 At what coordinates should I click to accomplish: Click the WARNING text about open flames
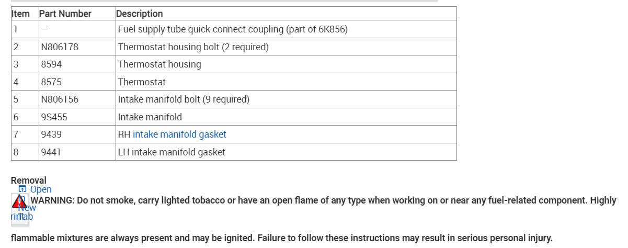click(323, 200)
